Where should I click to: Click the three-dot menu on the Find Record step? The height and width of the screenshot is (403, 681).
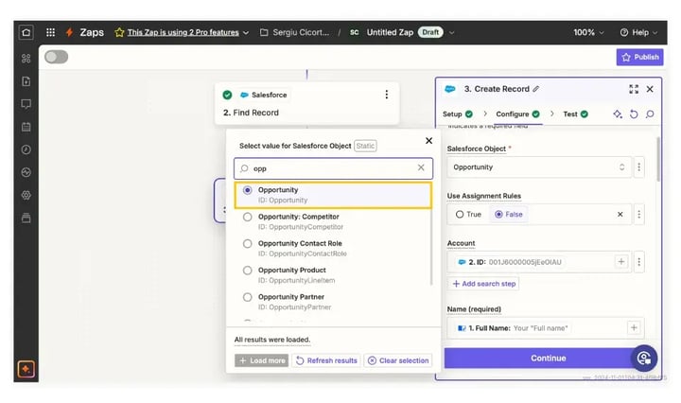pos(387,95)
